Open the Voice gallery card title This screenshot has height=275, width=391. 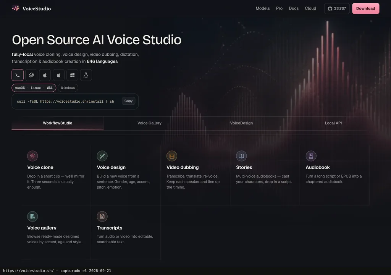(42, 228)
